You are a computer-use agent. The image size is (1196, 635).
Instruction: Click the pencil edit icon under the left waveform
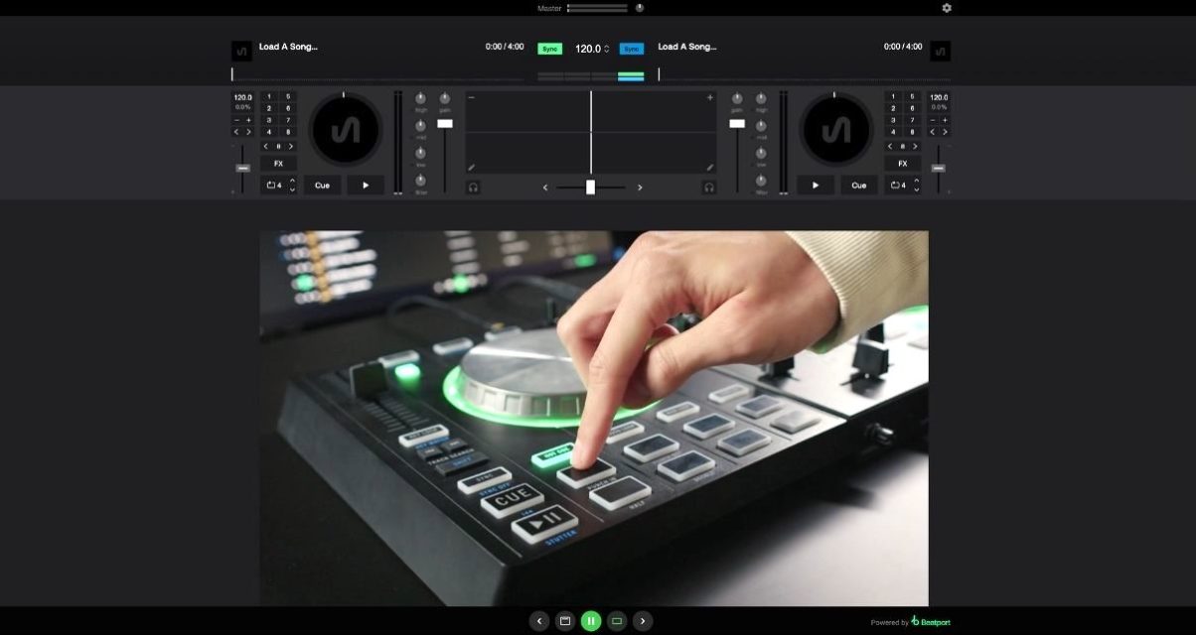click(471, 167)
